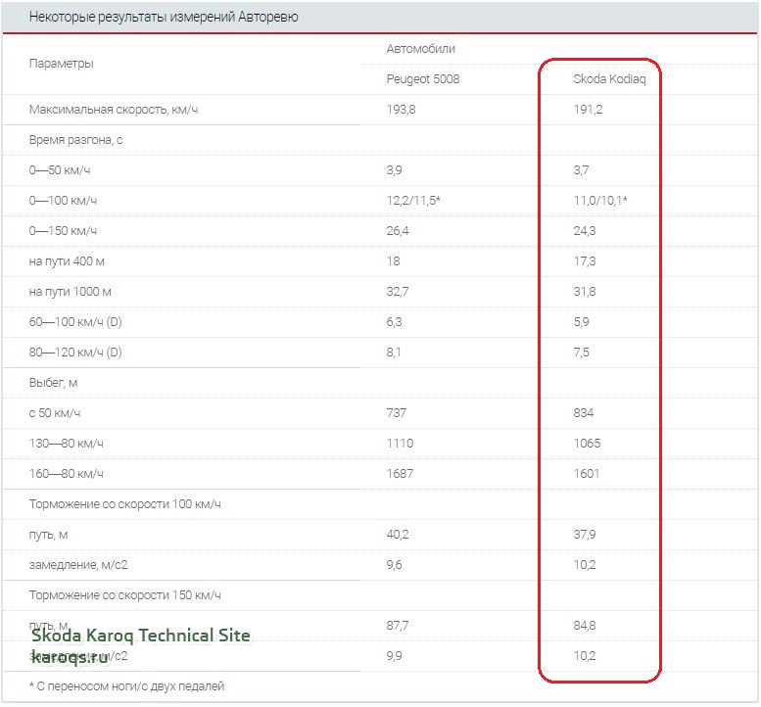Select Kodiaq 400 m value '17,3'

tap(585, 261)
